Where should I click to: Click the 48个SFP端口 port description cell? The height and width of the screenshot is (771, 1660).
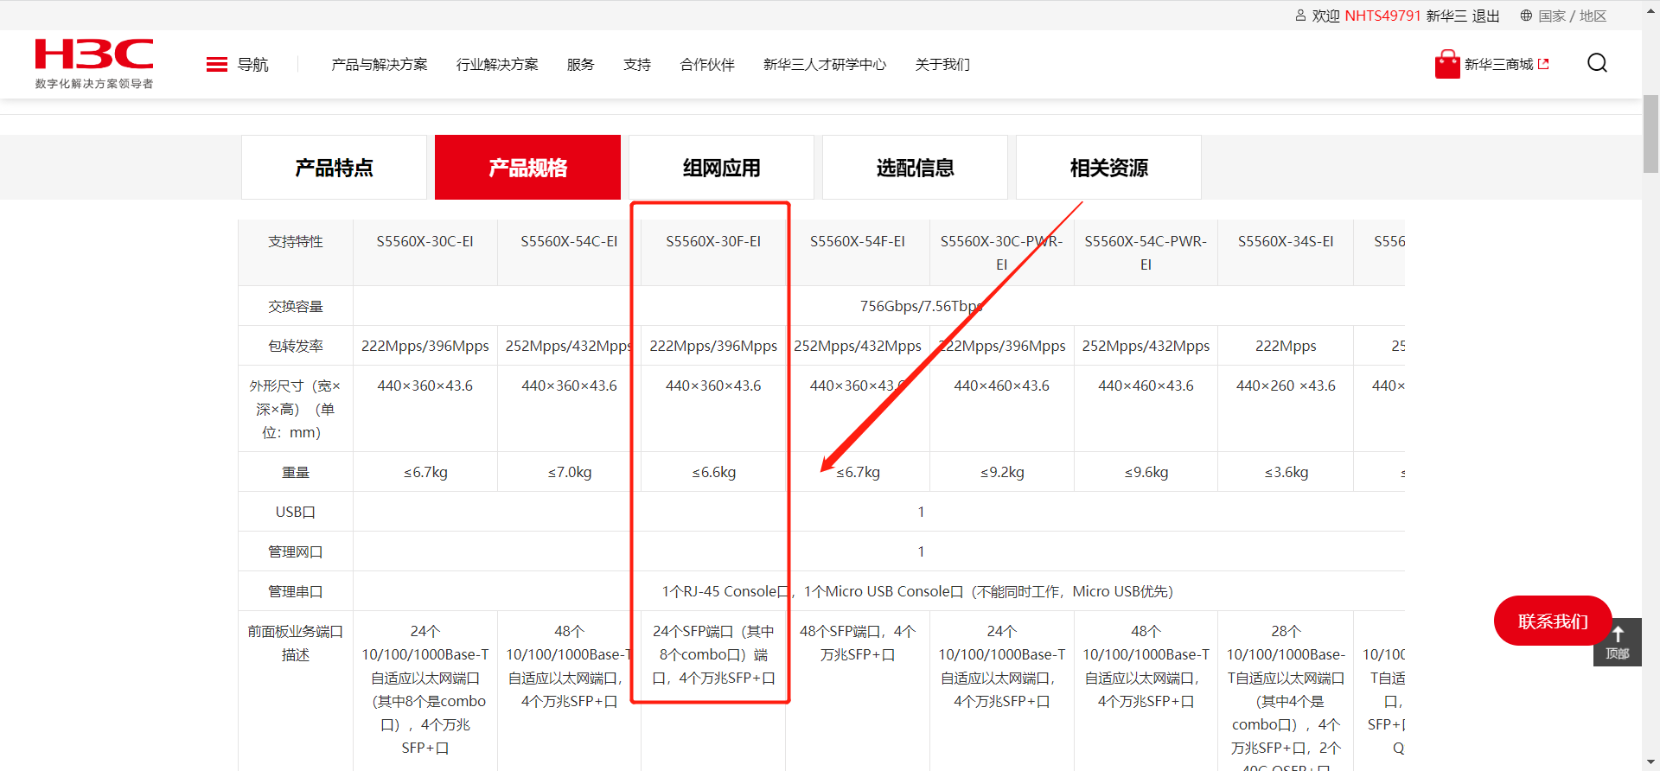click(858, 643)
